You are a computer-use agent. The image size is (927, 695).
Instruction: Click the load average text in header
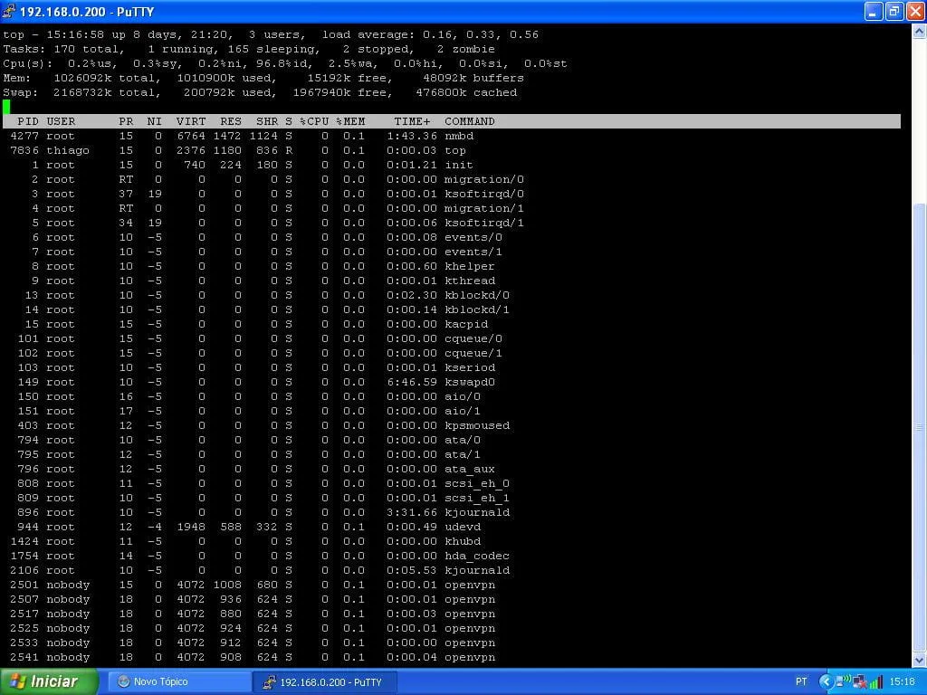pos(430,35)
